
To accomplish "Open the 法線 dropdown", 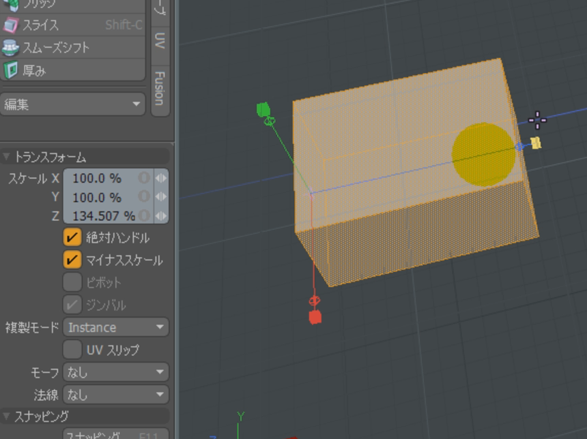I will click(x=116, y=395).
